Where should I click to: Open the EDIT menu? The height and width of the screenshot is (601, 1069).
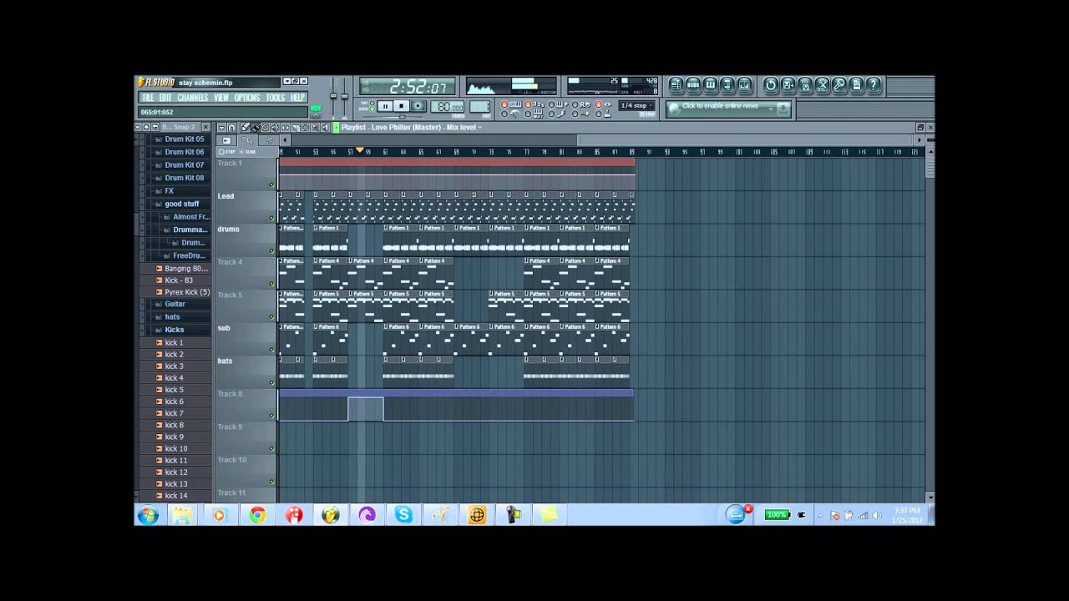(165, 98)
